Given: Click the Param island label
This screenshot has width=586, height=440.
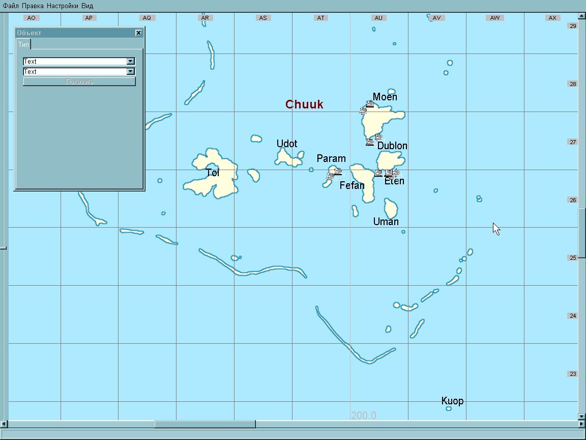Looking at the screenshot, I should [x=331, y=158].
